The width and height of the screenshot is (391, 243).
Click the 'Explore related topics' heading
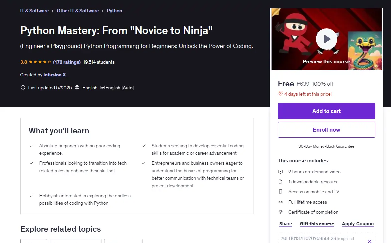tap(61, 229)
